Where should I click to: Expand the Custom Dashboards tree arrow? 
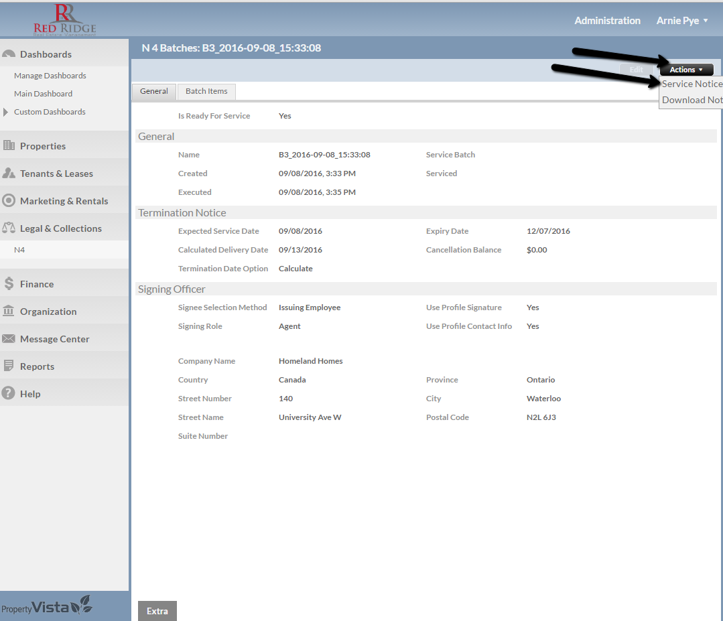coord(6,112)
